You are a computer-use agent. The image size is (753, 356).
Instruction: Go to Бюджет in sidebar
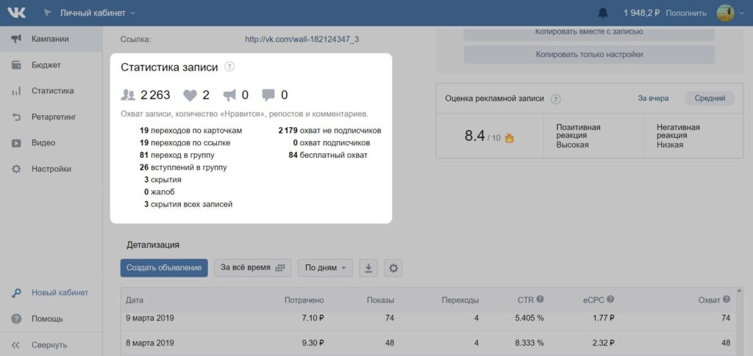click(46, 65)
